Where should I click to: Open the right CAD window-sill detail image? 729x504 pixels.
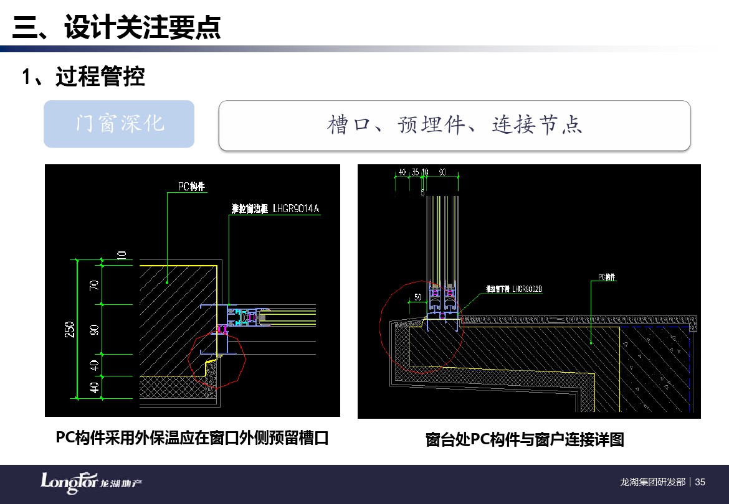coord(529,291)
